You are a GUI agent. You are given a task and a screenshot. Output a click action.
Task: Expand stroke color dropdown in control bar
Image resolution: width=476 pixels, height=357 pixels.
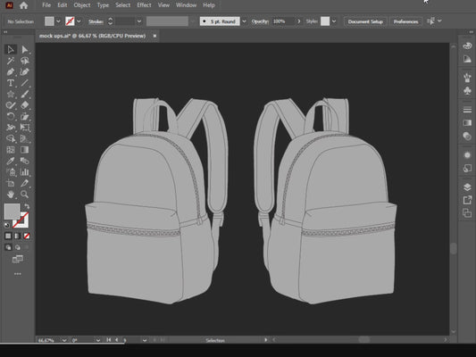pos(79,21)
